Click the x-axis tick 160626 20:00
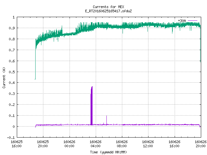 pyautogui.click(x=201, y=144)
